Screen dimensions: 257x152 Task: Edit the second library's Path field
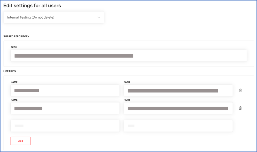coord(178,108)
